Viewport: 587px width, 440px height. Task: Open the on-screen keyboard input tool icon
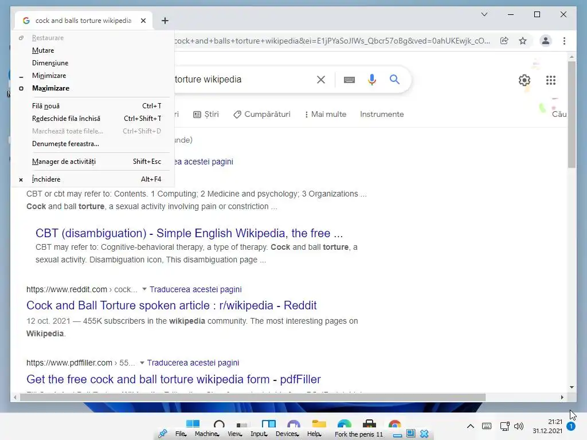[x=349, y=80]
